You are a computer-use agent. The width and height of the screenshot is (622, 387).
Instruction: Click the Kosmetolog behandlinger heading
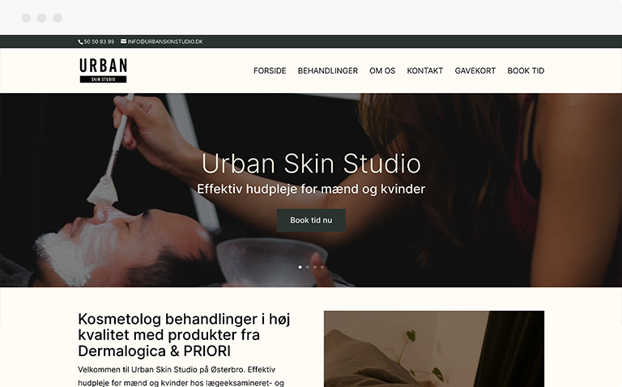coord(184,335)
